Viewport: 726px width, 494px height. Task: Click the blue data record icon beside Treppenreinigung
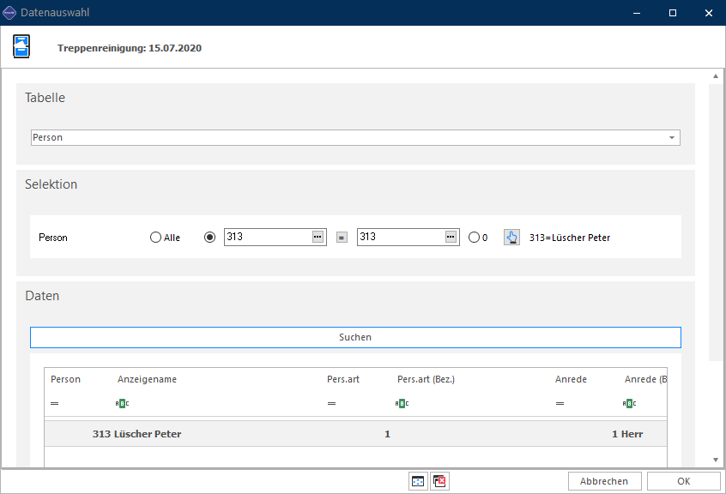coord(21,46)
